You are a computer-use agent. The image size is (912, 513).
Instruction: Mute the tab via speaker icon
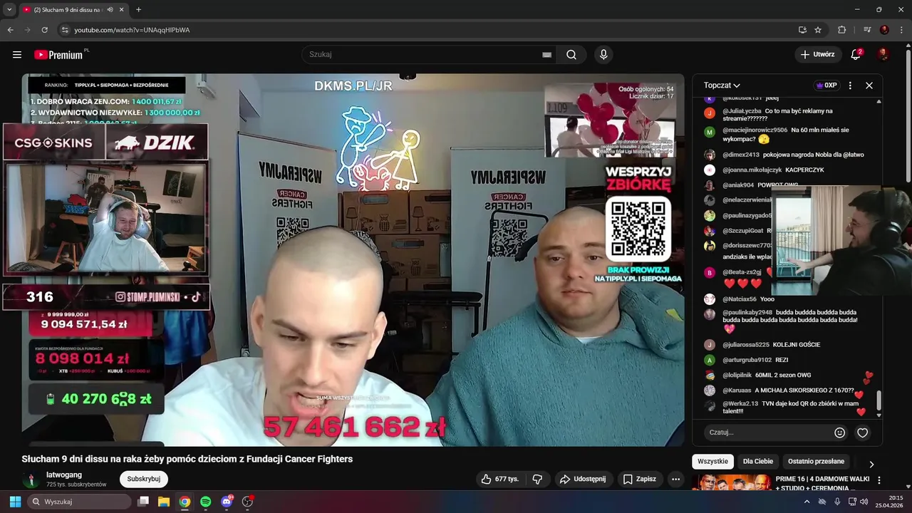(x=110, y=10)
